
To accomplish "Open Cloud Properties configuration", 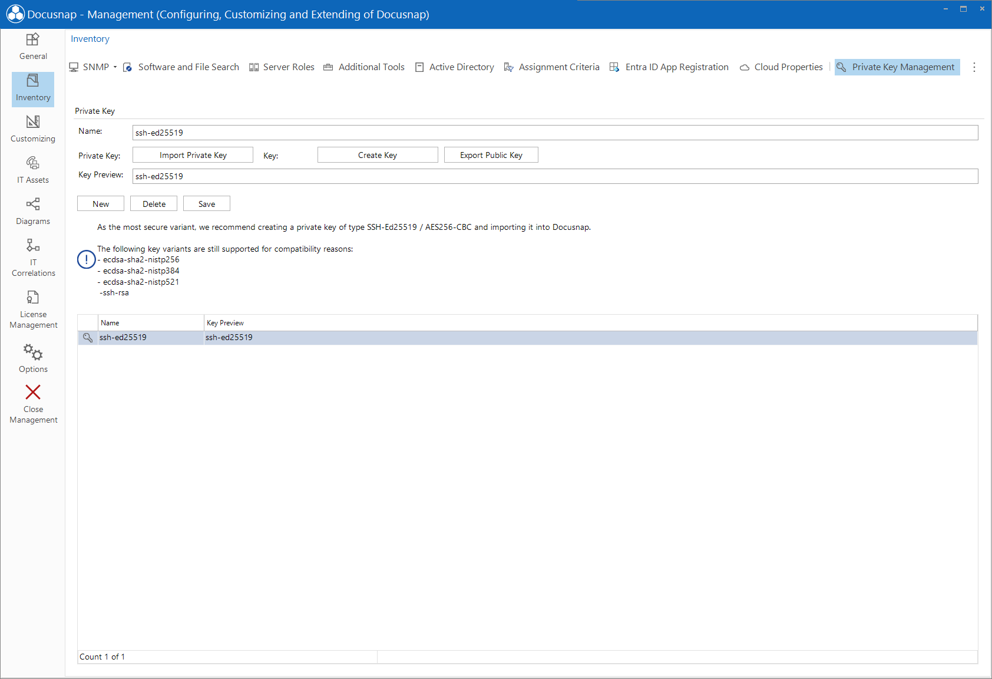I will point(781,67).
